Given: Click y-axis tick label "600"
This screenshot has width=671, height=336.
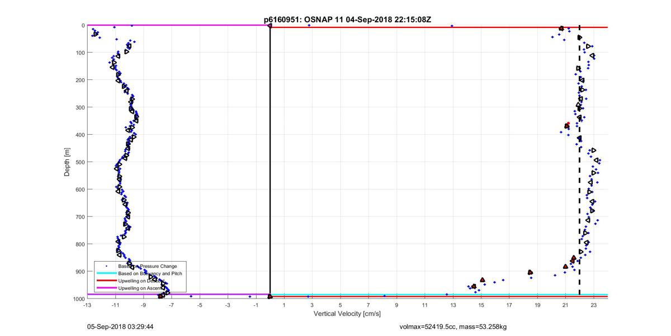Looking at the screenshot, I should click(79, 190).
